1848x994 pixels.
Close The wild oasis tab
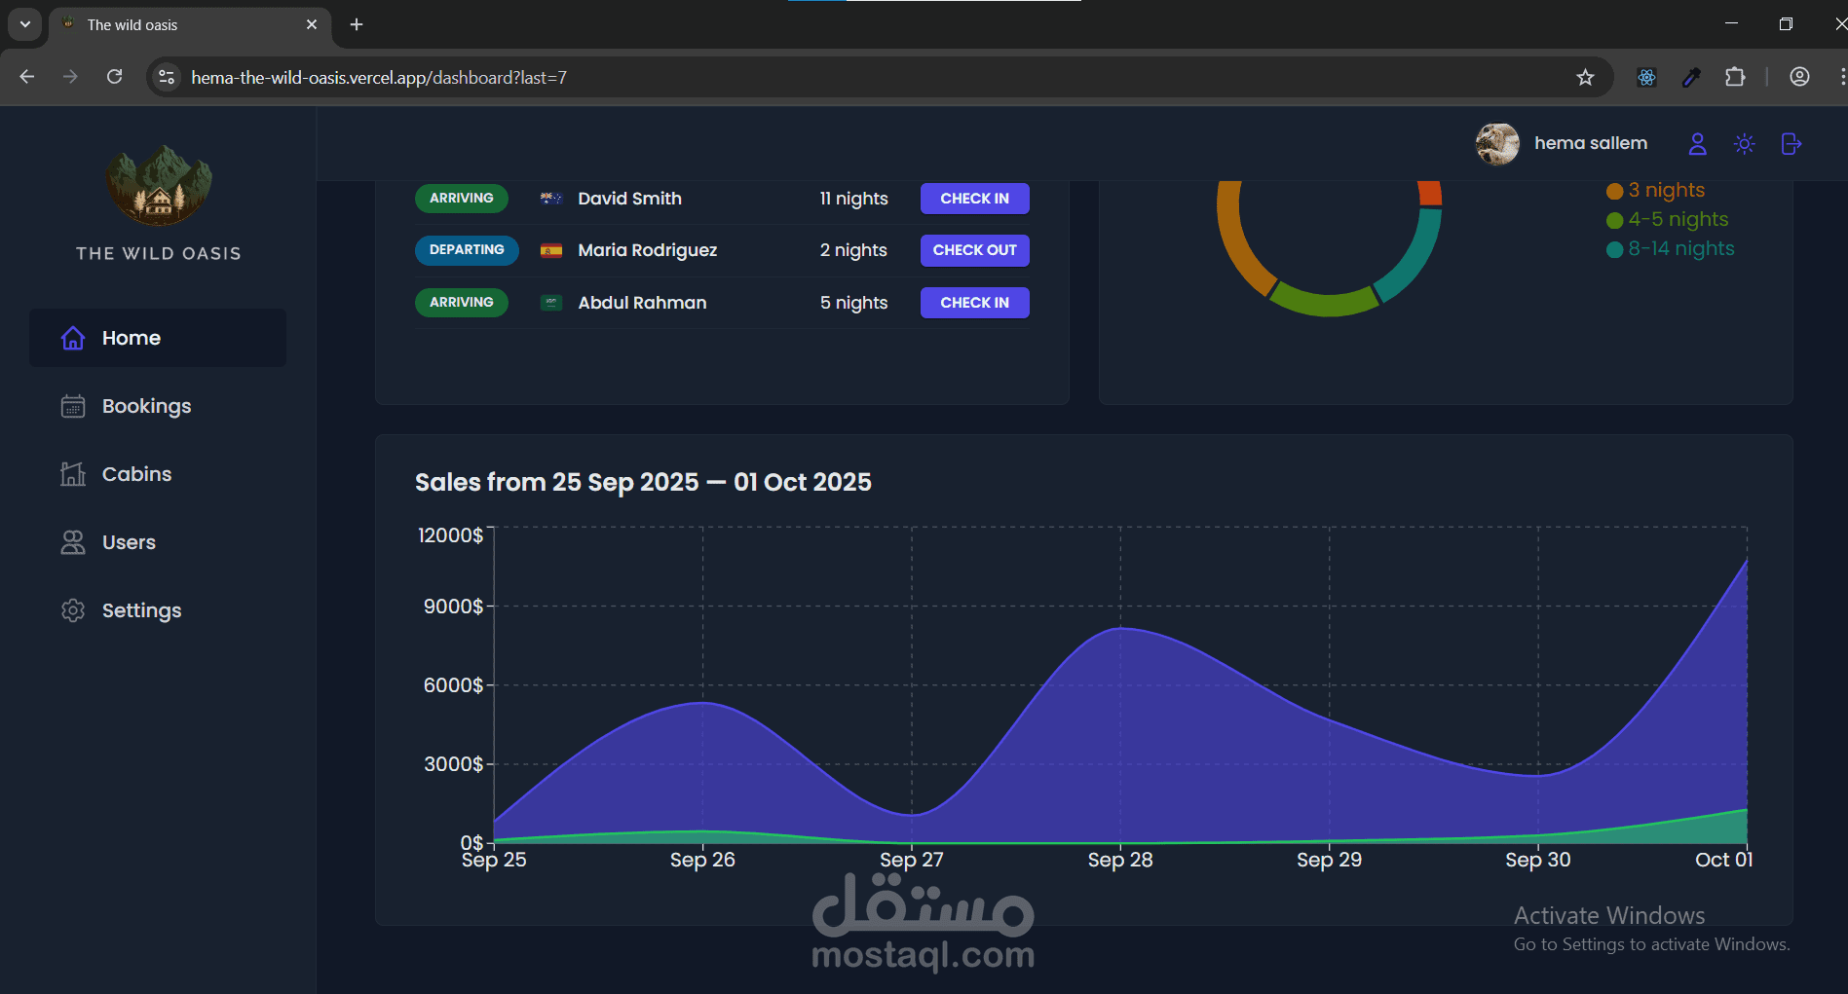[x=312, y=24]
